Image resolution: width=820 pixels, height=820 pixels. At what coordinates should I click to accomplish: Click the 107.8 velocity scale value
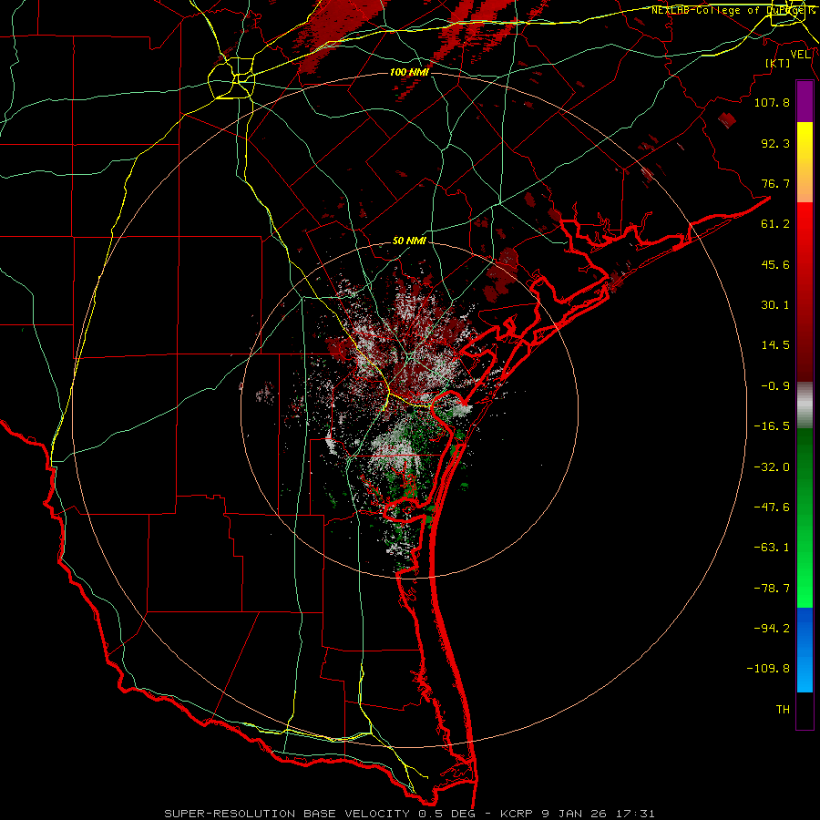coord(772,102)
